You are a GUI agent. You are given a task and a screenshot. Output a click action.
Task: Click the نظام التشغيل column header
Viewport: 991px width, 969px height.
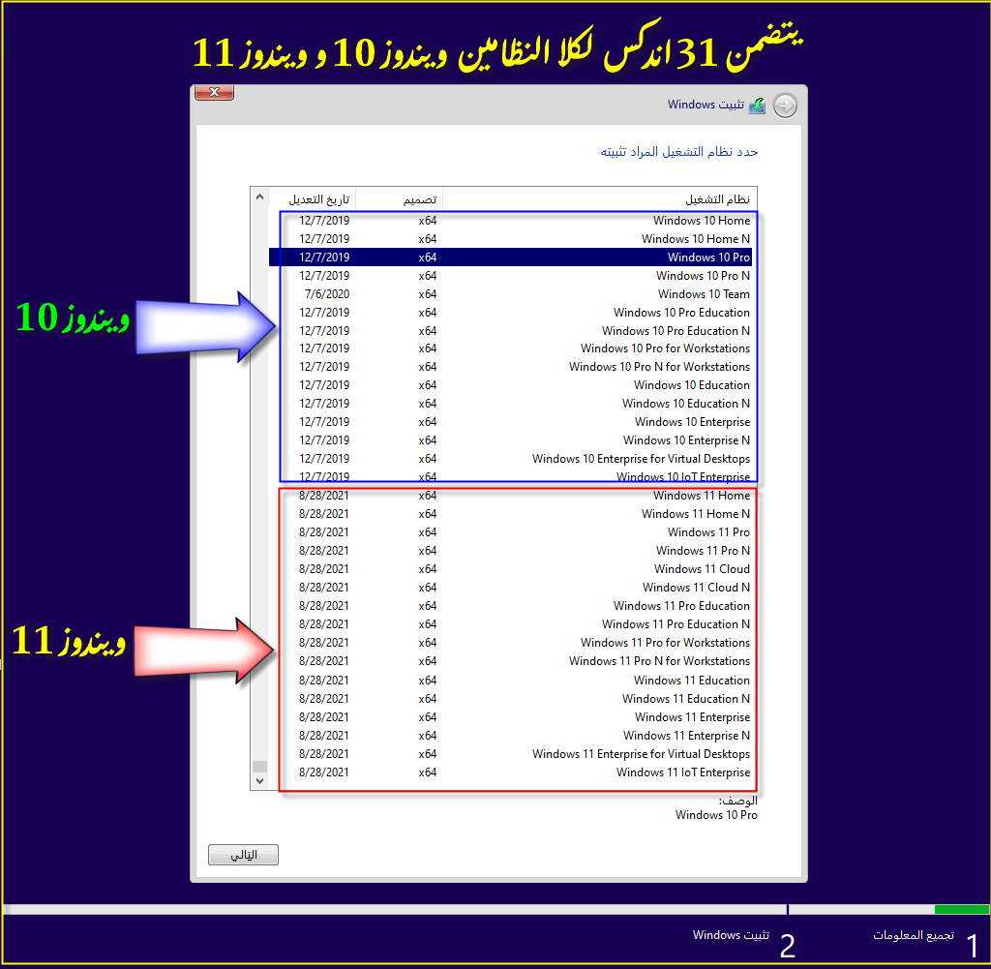point(599,199)
